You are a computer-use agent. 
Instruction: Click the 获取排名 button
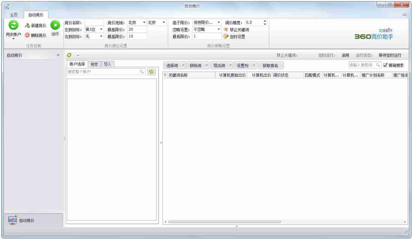[270, 66]
